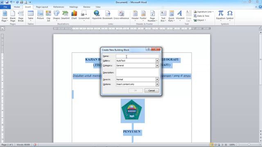Expand Customize Quick Access Toolbar arrow
The height and width of the screenshot is (147, 262).
(30, 2)
